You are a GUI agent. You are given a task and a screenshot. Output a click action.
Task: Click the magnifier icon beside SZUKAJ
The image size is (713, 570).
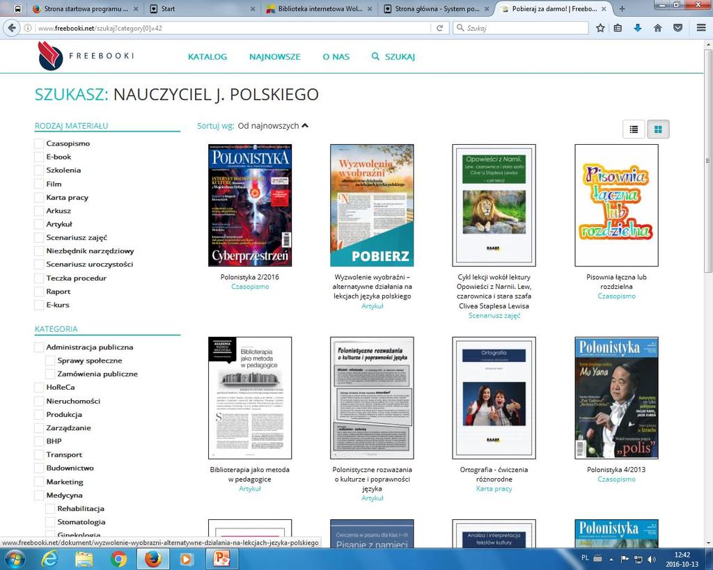click(375, 56)
